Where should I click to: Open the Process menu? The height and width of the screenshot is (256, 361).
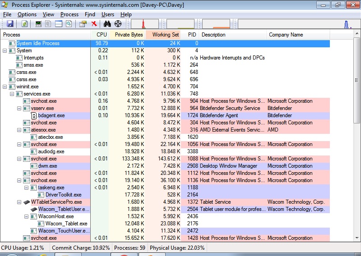[69, 14]
